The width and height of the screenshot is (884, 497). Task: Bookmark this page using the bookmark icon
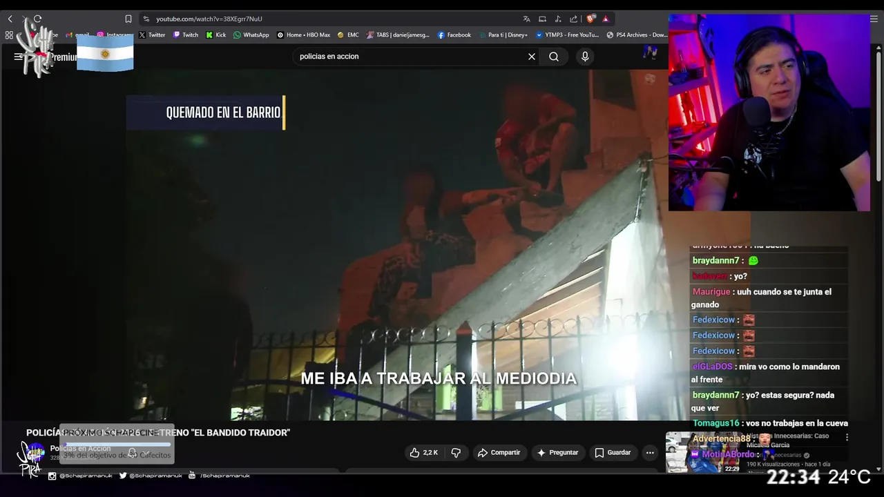[128, 19]
